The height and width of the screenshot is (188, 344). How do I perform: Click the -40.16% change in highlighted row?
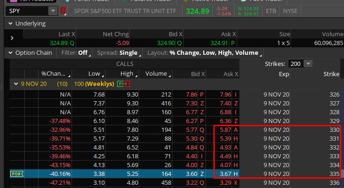60,174
